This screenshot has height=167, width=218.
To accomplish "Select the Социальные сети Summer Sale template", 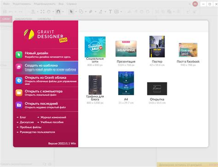I will (x=95, y=47).
